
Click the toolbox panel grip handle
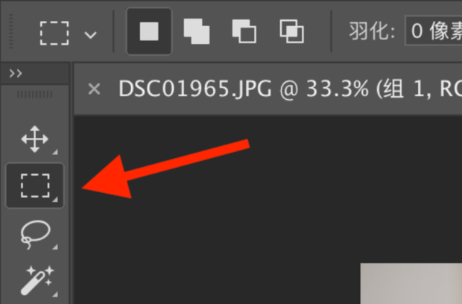click(x=35, y=95)
